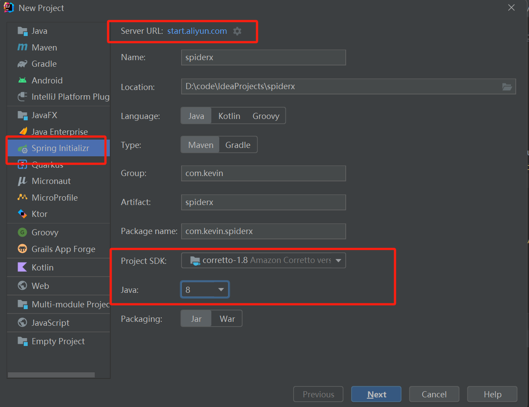Image resolution: width=529 pixels, height=407 pixels.
Task: Close the New Project dialog
Action: [511, 7]
